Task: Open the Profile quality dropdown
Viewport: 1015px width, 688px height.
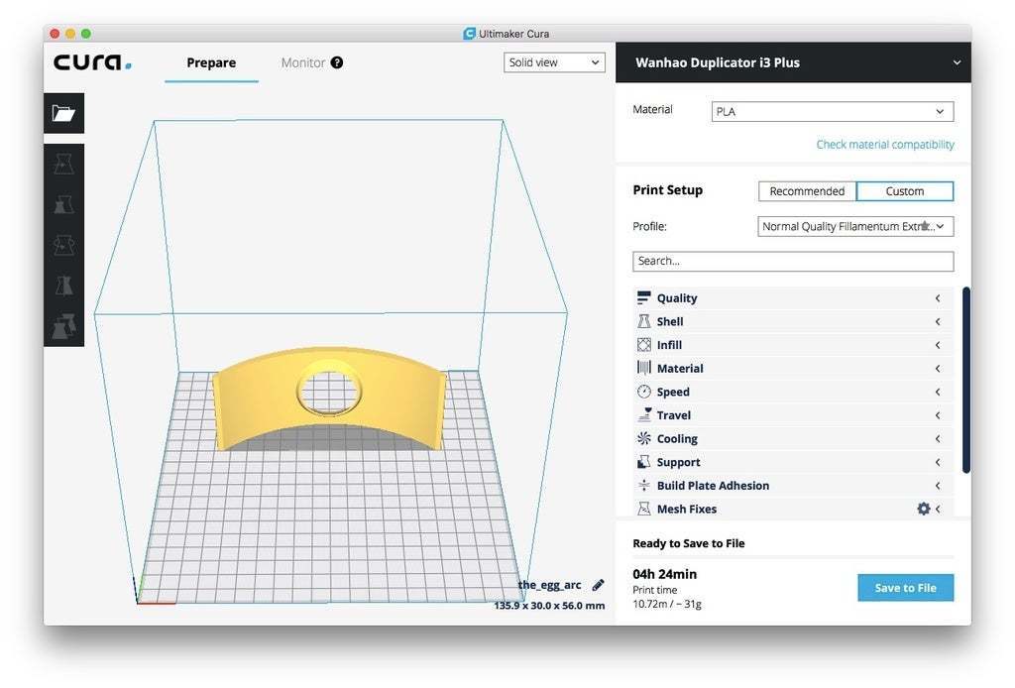Action: 855,227
